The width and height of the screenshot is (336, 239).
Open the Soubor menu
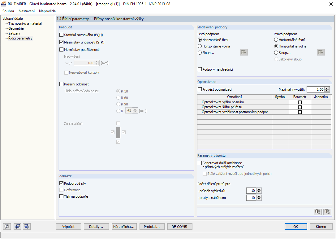coord(8,11)
